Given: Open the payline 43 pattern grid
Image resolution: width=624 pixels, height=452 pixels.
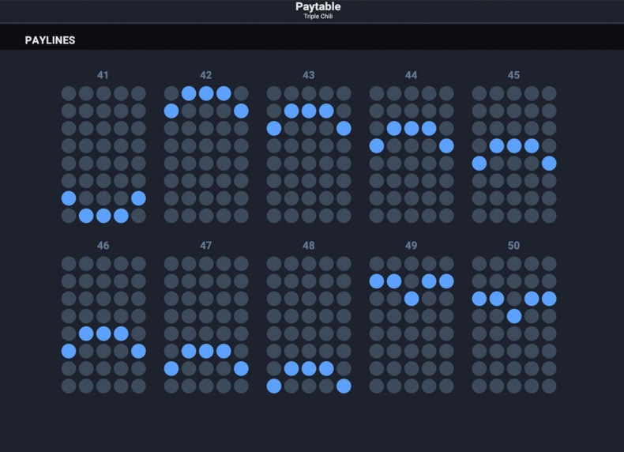Looking at the screenshot, I should [x=309, y=155].
